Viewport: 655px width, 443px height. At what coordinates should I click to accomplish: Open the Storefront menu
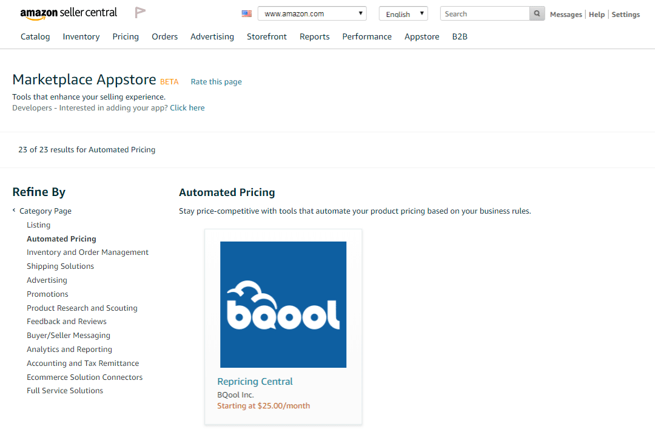266,37
